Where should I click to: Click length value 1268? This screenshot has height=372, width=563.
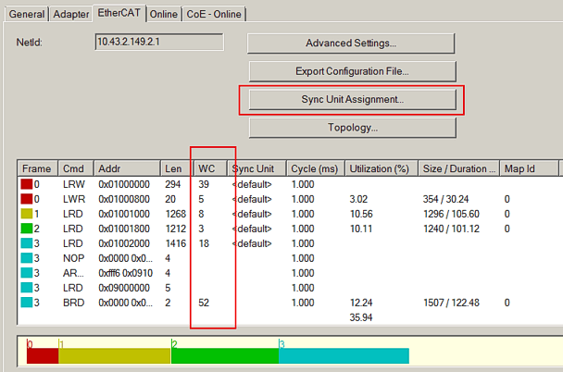pyautogui.click(x=176, y=214)
